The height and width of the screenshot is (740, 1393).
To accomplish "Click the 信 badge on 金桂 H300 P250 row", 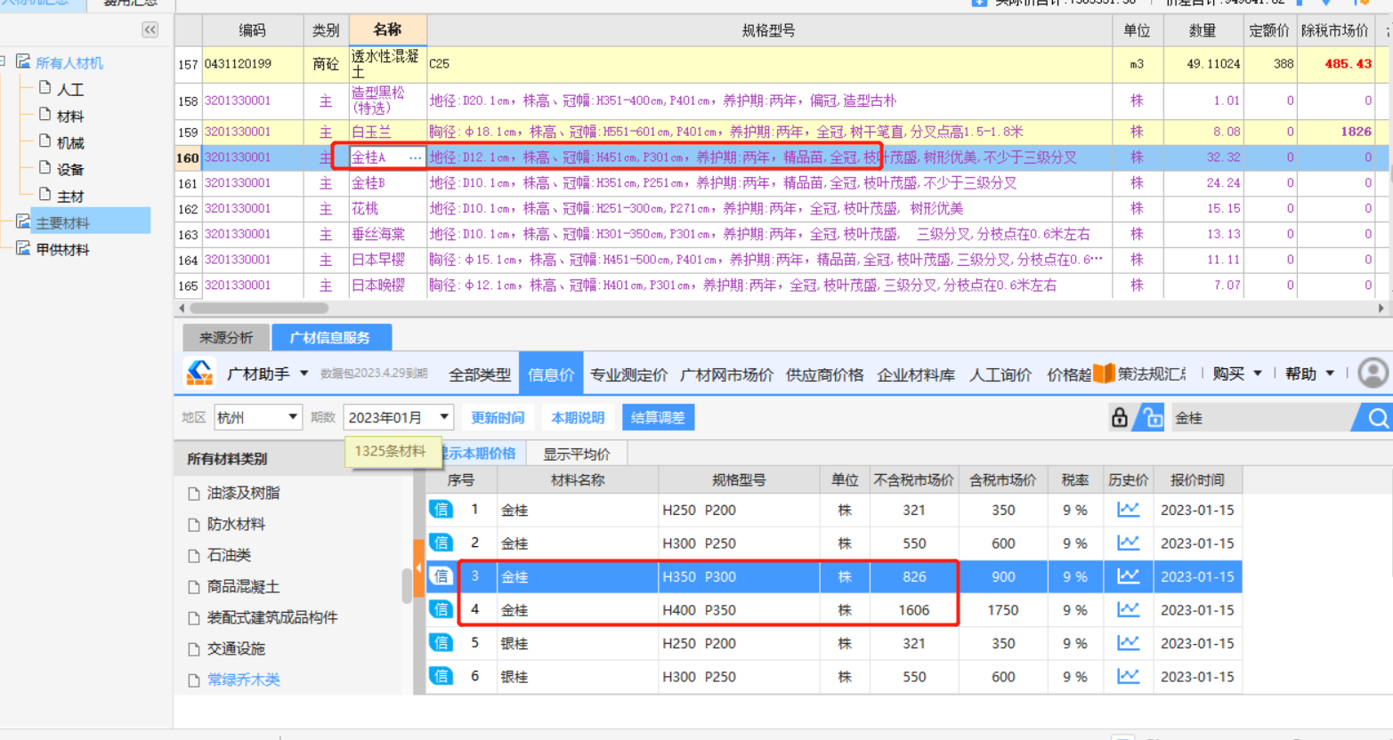I will click(x=441, y=543).
